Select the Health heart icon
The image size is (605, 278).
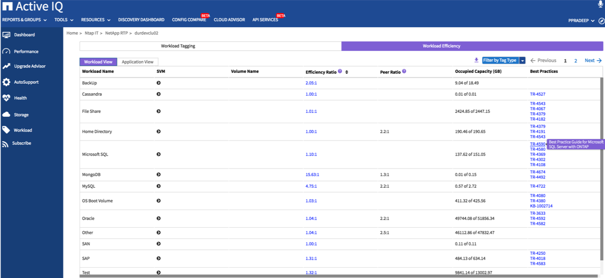point(6,98)
